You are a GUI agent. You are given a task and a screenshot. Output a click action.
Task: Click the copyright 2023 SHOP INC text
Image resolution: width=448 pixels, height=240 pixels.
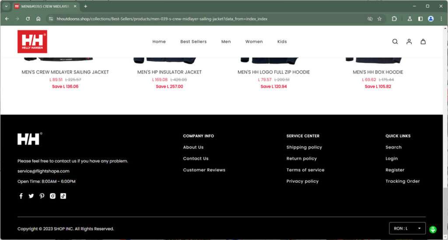click(66, 229)
